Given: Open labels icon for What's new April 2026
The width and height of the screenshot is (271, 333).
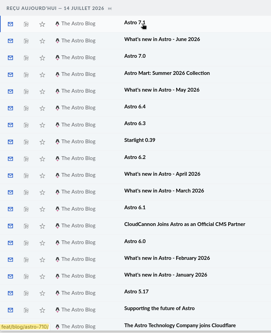Looking at the screenshot, I should pyautogui.click(x=26, y=175).
